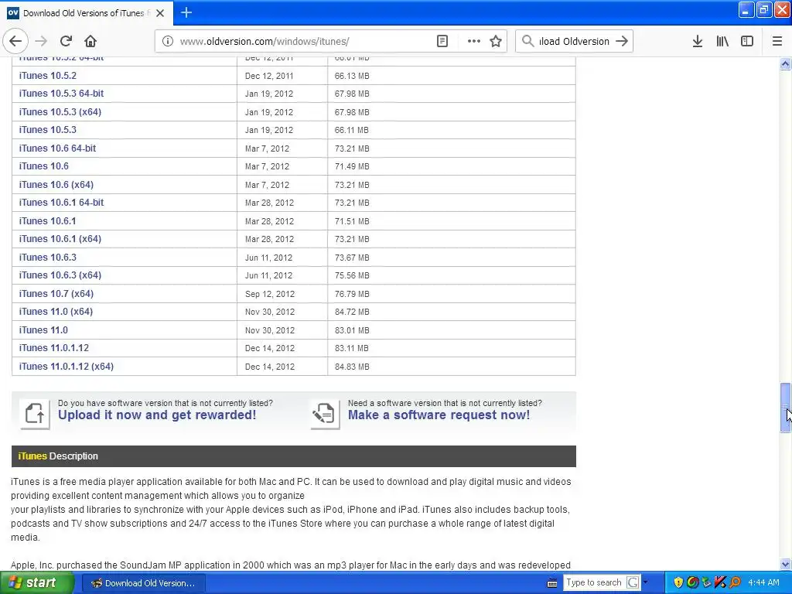Open iTunes 10.7 (x64) link
Screen dimensions: 792x594
click(56, 293)
